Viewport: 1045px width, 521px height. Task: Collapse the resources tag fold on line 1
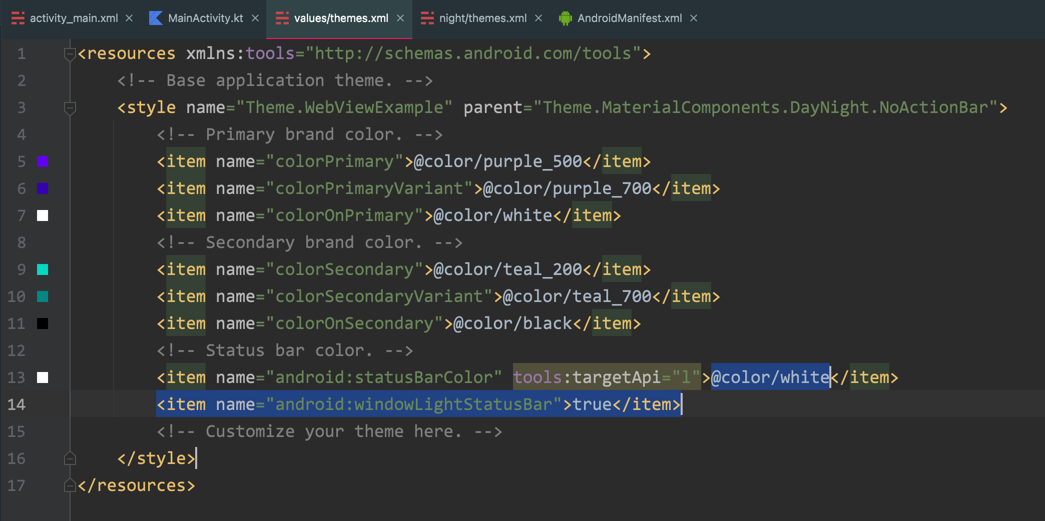click(x=70, y=53)
